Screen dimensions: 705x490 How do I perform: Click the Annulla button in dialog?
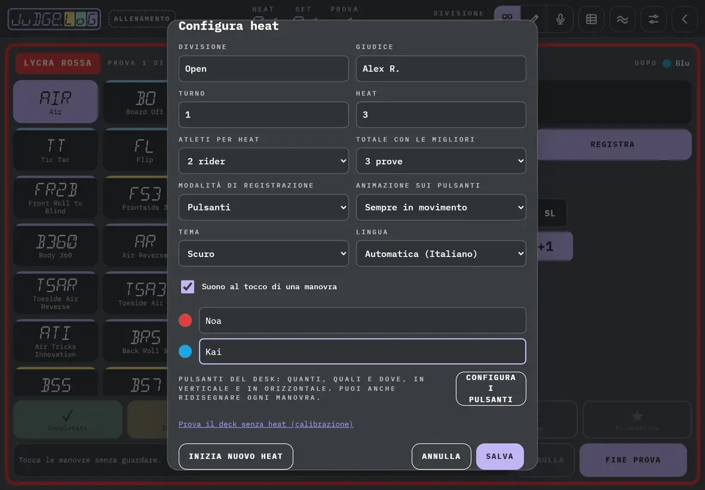[x=441, y=457]
